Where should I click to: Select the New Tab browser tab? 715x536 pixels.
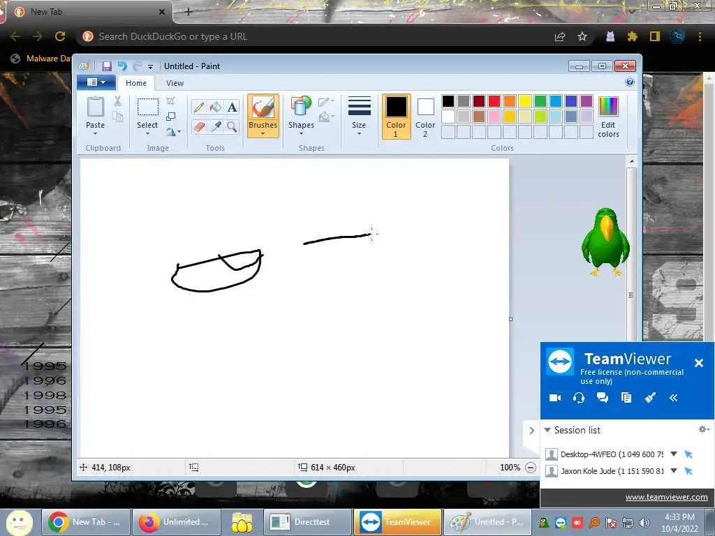[x=87, y=12]
